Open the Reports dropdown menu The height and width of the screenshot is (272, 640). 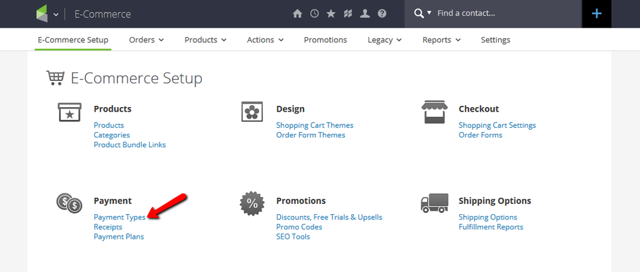pos(441,40)
